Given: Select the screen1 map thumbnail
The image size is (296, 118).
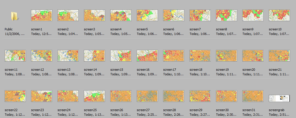Looking at the screenshot, I should click(42, 15).
